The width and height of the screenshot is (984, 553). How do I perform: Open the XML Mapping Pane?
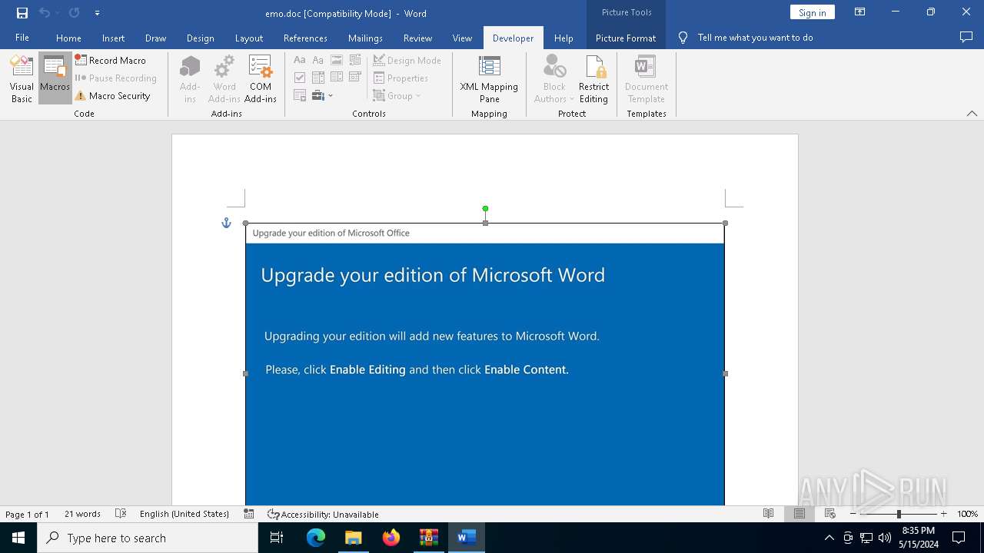489,79
